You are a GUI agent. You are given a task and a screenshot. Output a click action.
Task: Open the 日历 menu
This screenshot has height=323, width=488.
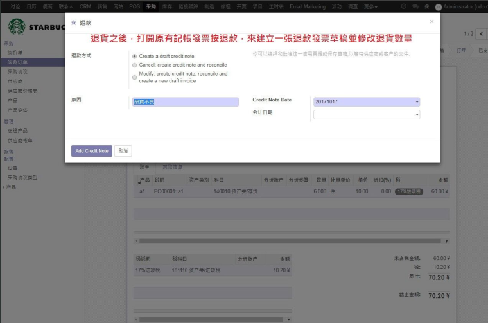click(31, 6)
